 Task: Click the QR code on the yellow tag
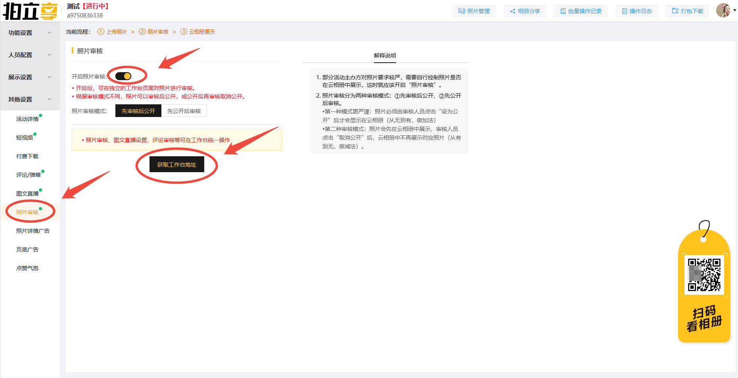coord(704,275)
